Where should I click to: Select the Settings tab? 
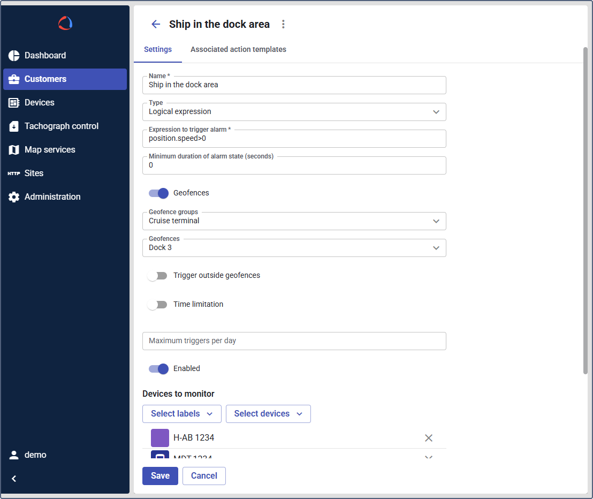click(158, 50)
